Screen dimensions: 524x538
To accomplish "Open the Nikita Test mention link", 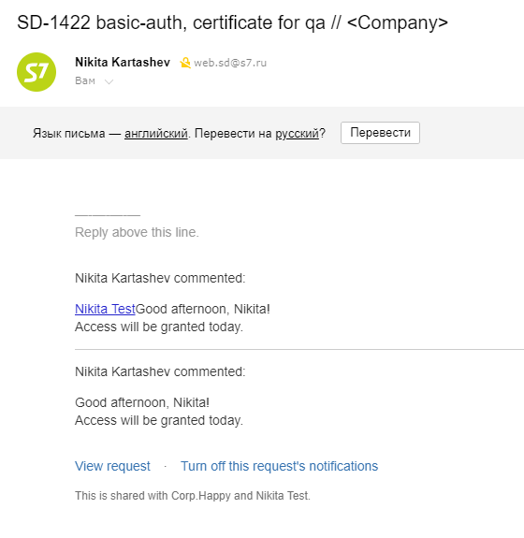I will [105, 309].
